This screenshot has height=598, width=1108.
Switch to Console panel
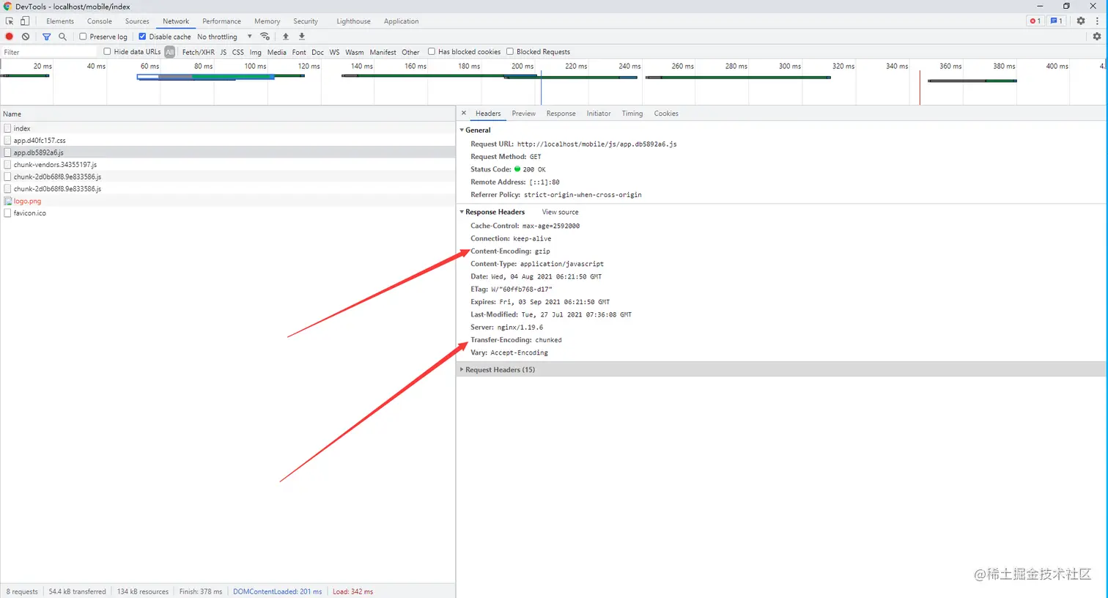pyautogui.click(x=100, y=21)
